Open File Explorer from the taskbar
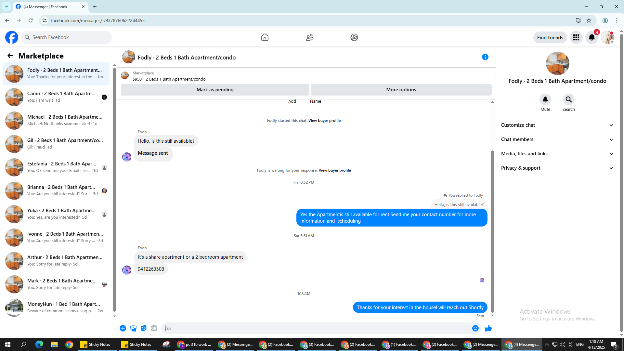The height and width of the screenshot is (351, 624). click(x=54, y=344)
